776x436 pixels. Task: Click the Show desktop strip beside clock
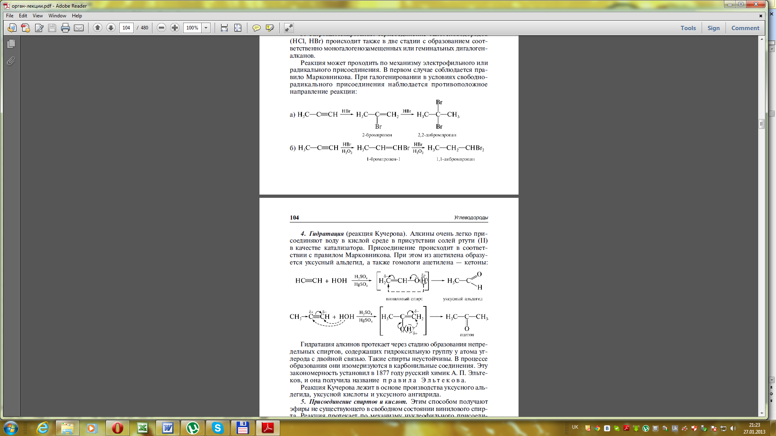click(x=773, y=428)
